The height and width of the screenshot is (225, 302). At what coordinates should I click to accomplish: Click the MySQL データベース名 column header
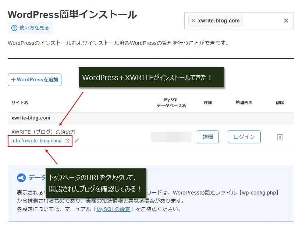click(x=171, y=103)
